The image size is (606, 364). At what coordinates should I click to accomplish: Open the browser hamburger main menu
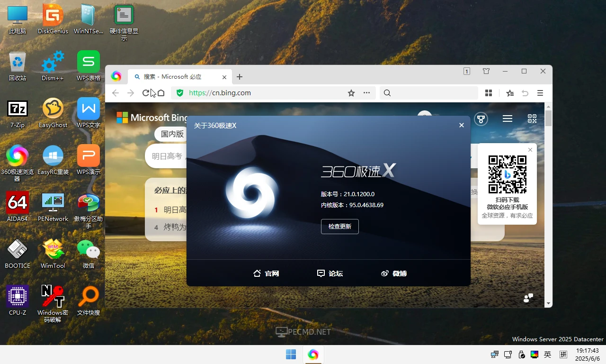point(540,93)
